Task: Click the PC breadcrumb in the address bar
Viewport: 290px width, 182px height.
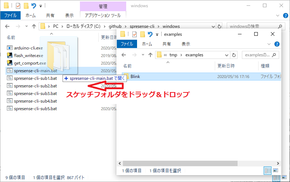Action: click(56, 26)
